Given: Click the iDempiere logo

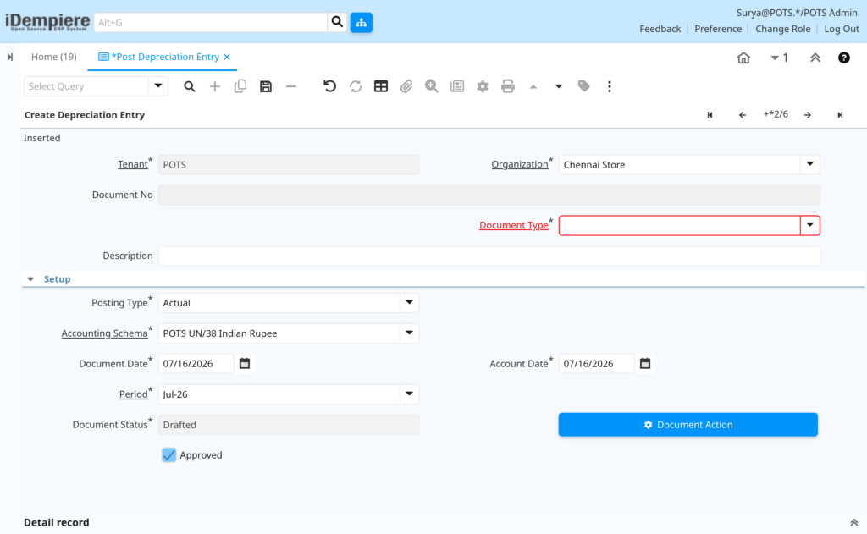Looking at the screenshot, I should (47, 22).
